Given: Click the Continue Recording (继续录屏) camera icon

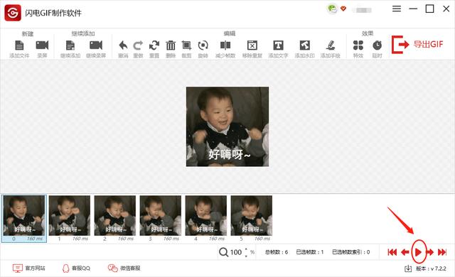Looking at the screenshot, I should click(96, 45).
